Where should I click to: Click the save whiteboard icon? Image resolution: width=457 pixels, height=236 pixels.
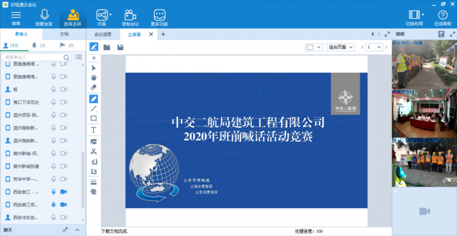120,47
